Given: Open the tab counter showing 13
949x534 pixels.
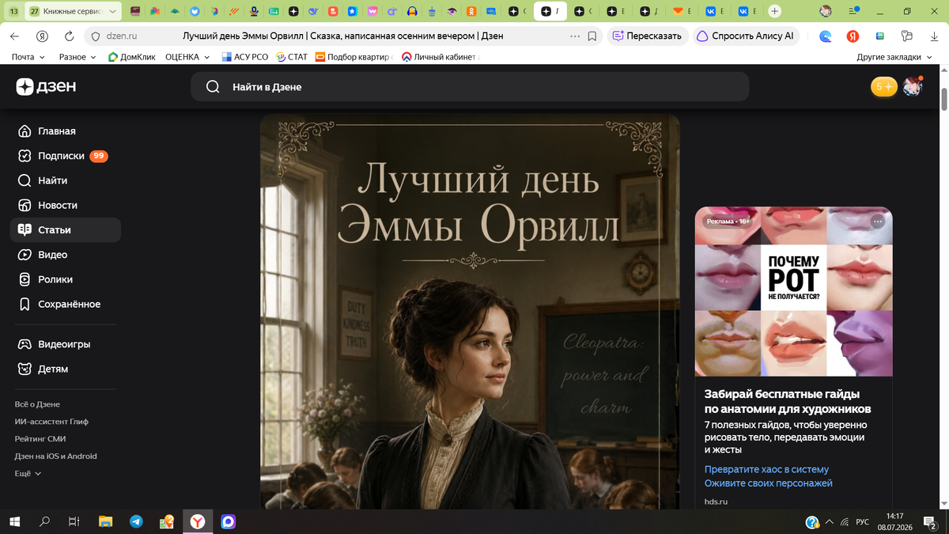Looking at the screenshot, I should pos(13,12).
